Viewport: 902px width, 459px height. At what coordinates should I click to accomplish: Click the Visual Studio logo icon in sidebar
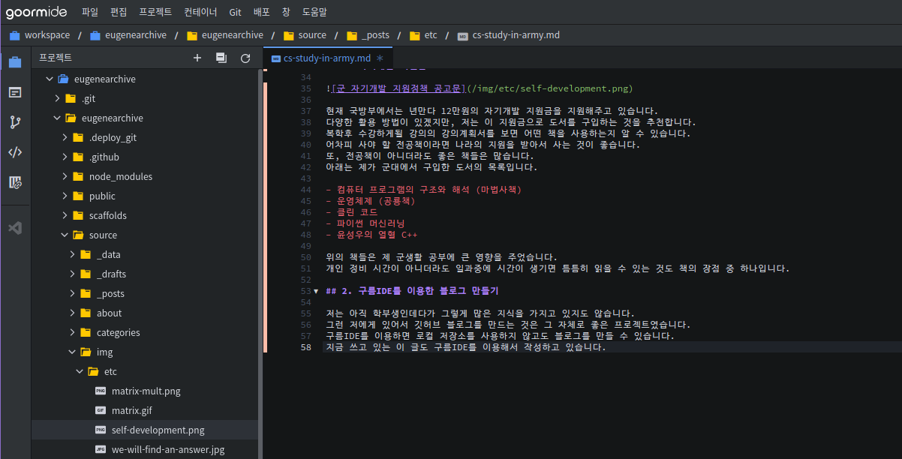(15, 226)
